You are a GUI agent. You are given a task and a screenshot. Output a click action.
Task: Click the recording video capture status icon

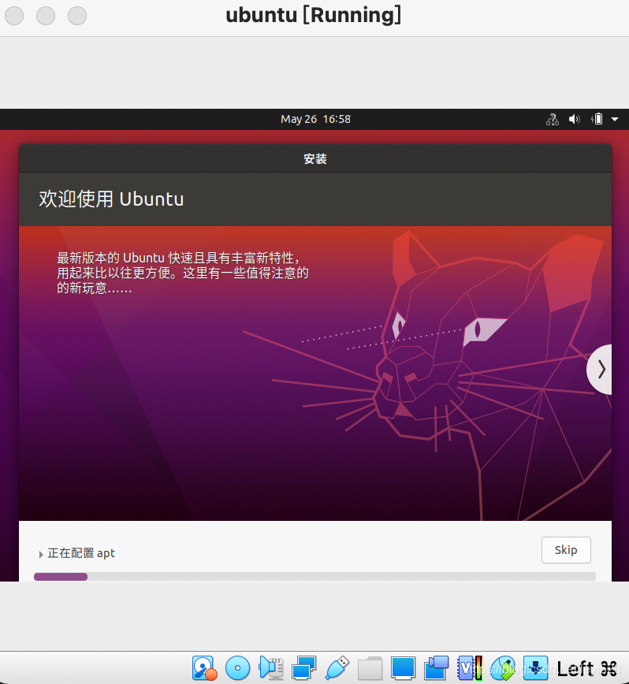(x=436, y=668)
